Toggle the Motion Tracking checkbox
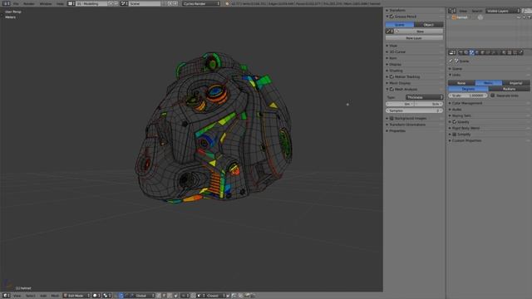 tap(392, 77)
